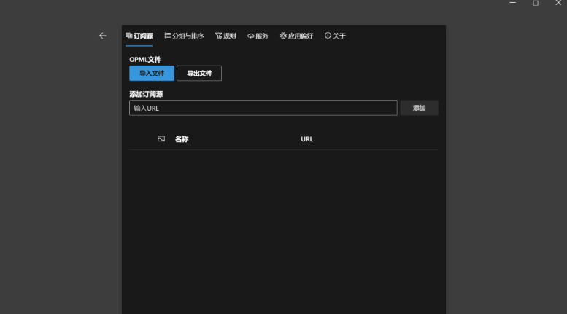Click the filter icon beside 规则
The image size is (567, 314).
pyautogui.click(x=218, y=36)
